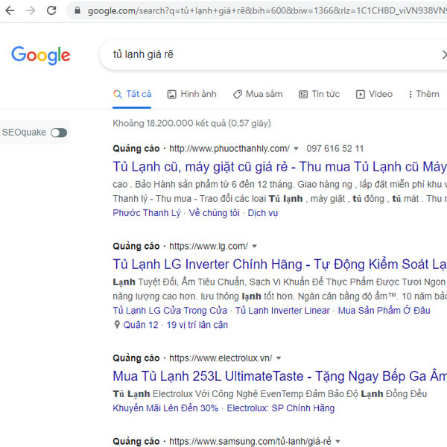The image size is (447, 447).
Task: Clear the search query with the X icon
Action: (x=445, y=54)
